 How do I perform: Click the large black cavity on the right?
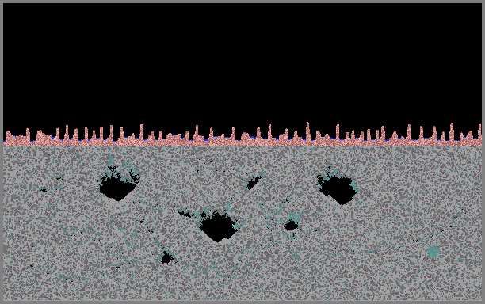point(337,187)
